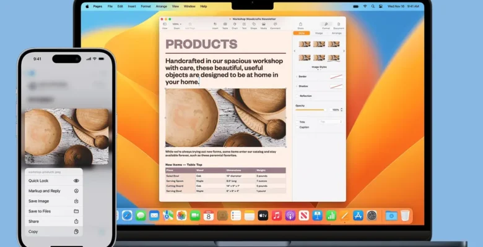
Task: Insert a Chart from the toolbar
Action: (x=235, y=25)
